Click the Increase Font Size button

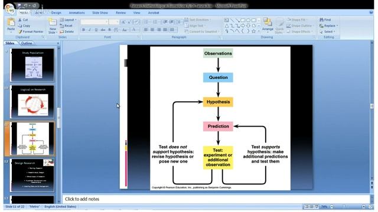point(123,22)
